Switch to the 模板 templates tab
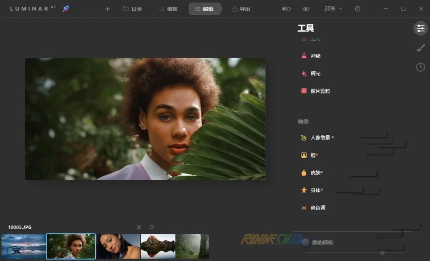 pos(168,9)
